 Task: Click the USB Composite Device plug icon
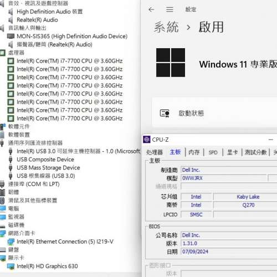[x=11, y=160]
